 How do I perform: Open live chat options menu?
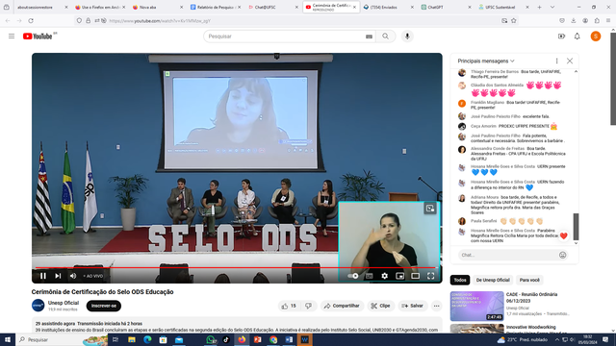[x=556, y=61]
